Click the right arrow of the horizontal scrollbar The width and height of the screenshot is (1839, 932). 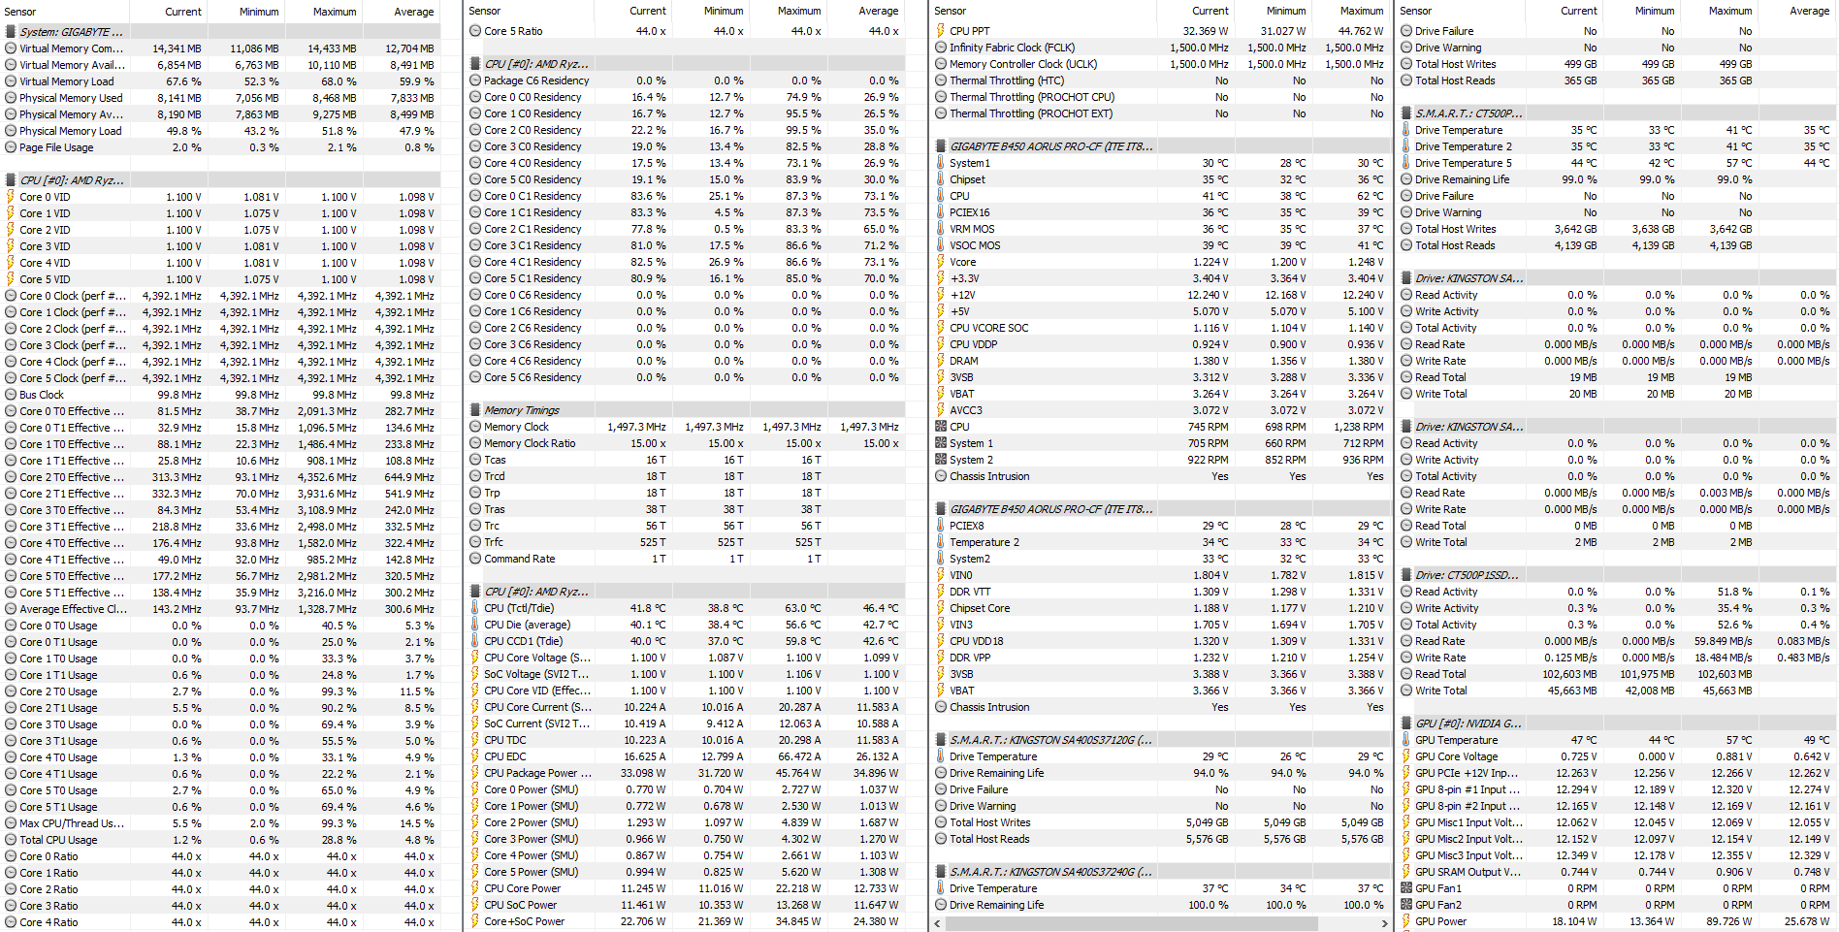pos(1384,924)
